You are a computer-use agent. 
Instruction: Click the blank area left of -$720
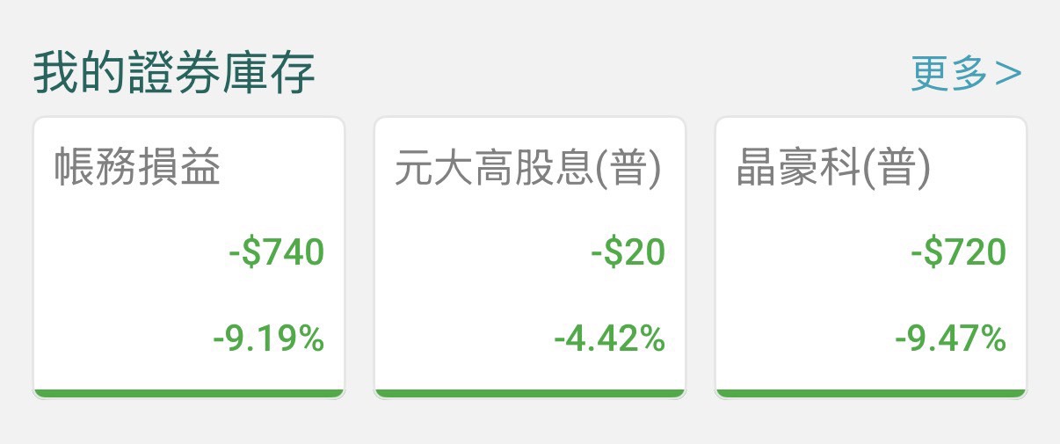[x=809, y=253]
